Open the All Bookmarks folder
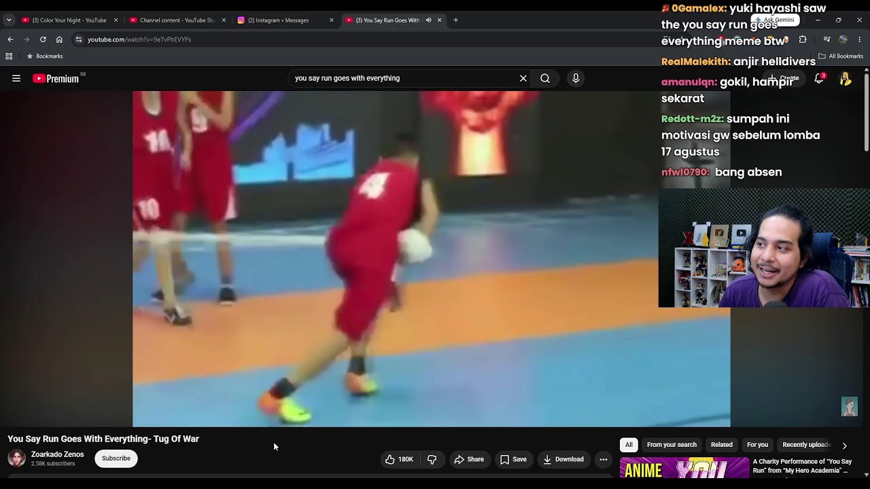The image size is (870, 489). [841, 56]
